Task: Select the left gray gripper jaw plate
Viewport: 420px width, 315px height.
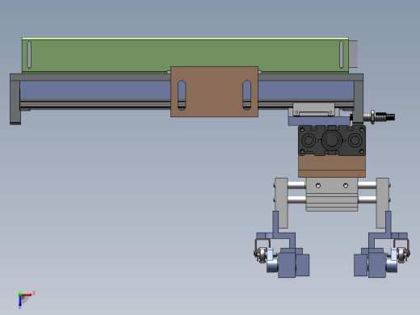Action: click(x=281, y=203)
